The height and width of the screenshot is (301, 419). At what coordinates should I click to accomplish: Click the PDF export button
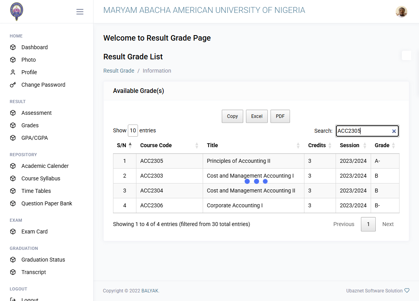(x=280, y=116)
